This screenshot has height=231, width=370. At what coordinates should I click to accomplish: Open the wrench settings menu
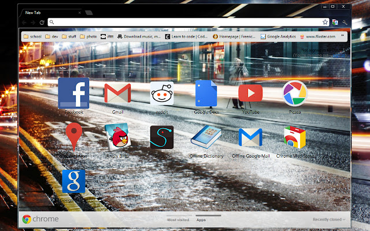(x=345, y=23)
